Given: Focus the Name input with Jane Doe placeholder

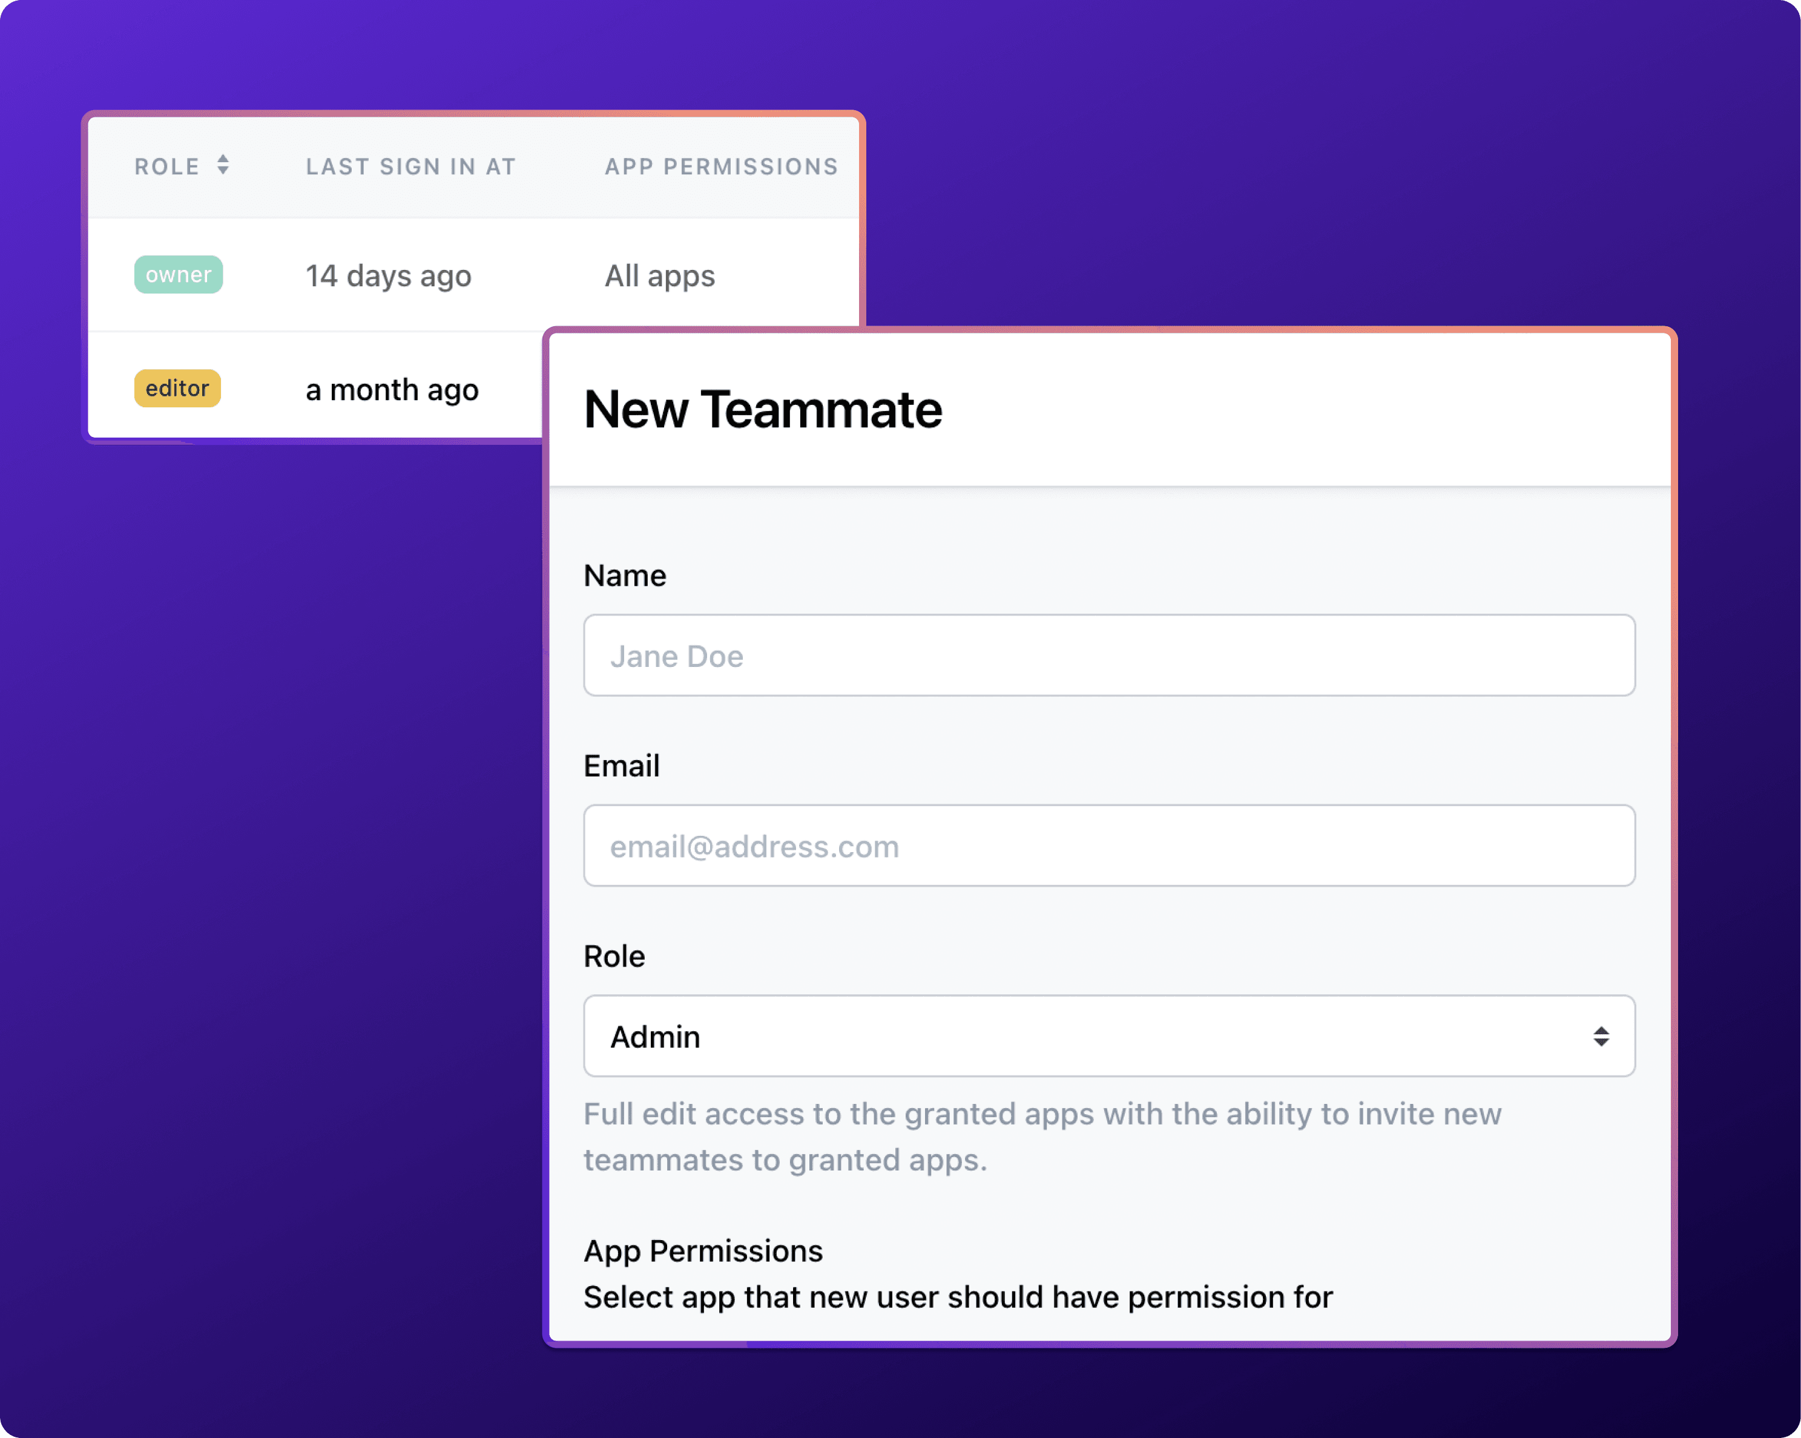Looking at the screenshot, I should pos(1108,655).
